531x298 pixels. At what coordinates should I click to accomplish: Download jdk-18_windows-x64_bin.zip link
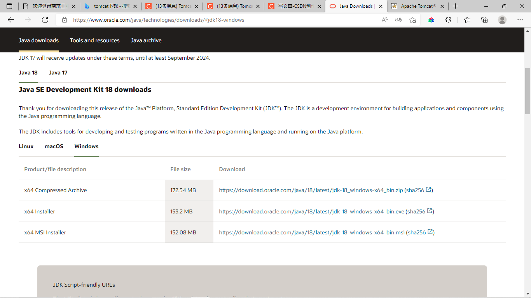click(311, 190)
